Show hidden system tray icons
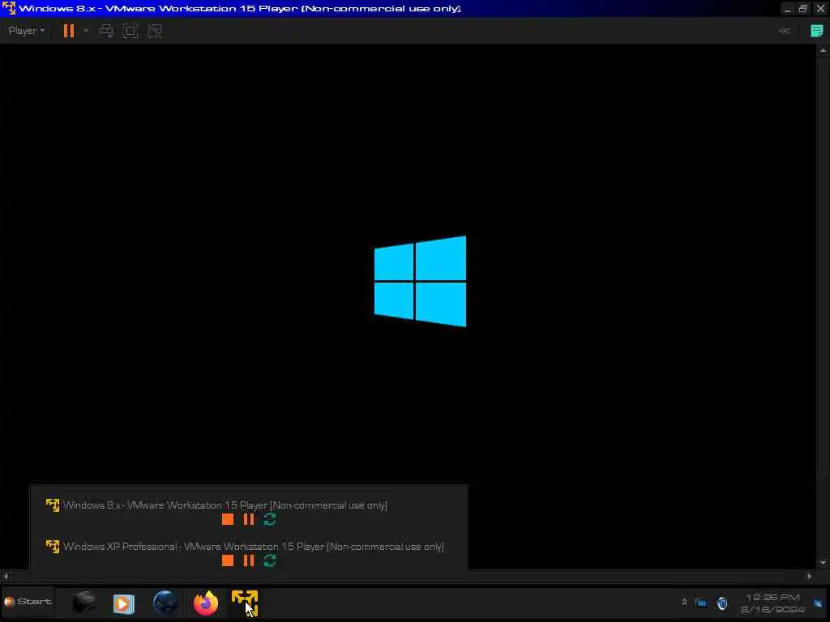 click(x=684, y=603)
